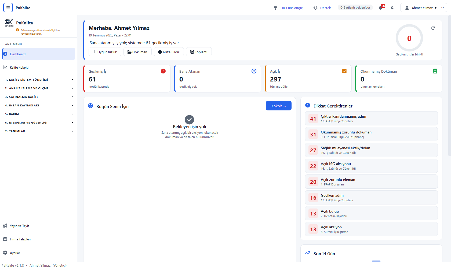
Task: Toggle the hamburger sidebar menu button
Action: [8, 8]
